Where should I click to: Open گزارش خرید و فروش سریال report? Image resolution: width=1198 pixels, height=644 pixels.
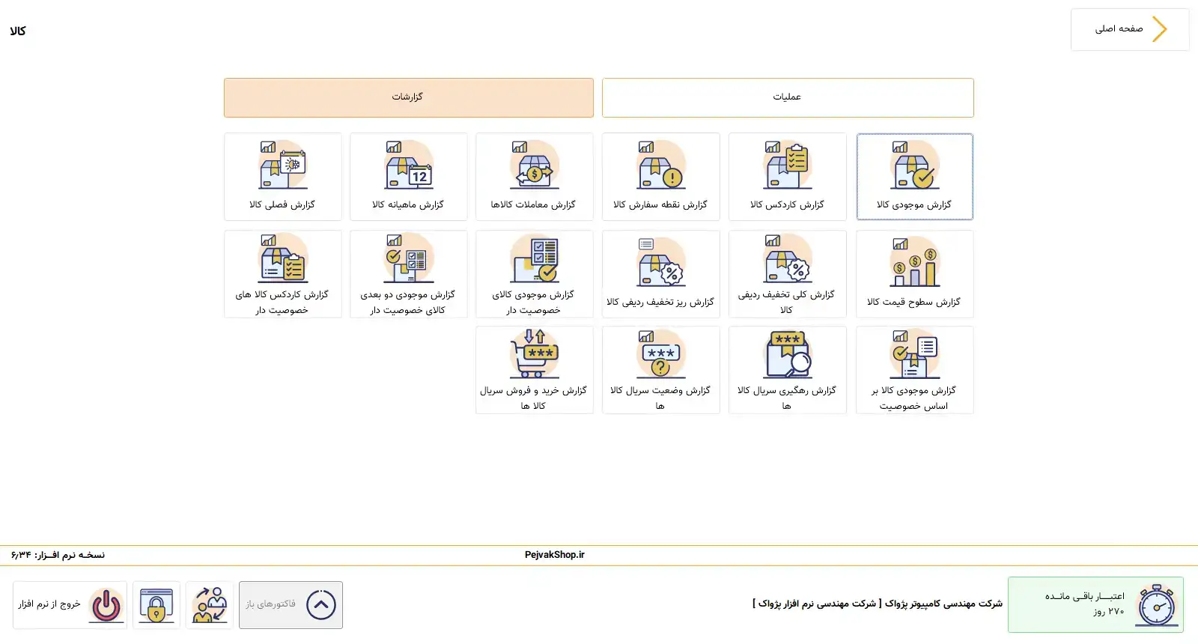point(534,369)
